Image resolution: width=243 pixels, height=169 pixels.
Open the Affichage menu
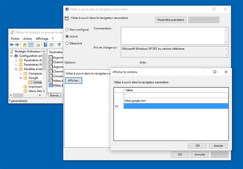(x=42, y=39)
